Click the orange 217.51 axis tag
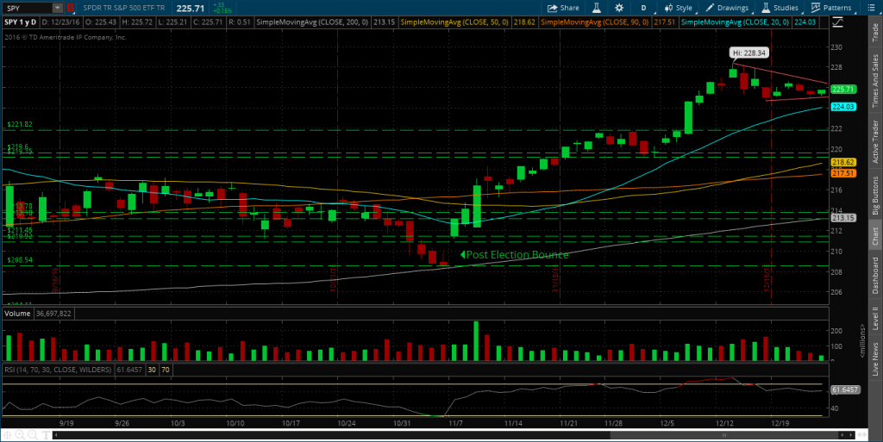 843,173
